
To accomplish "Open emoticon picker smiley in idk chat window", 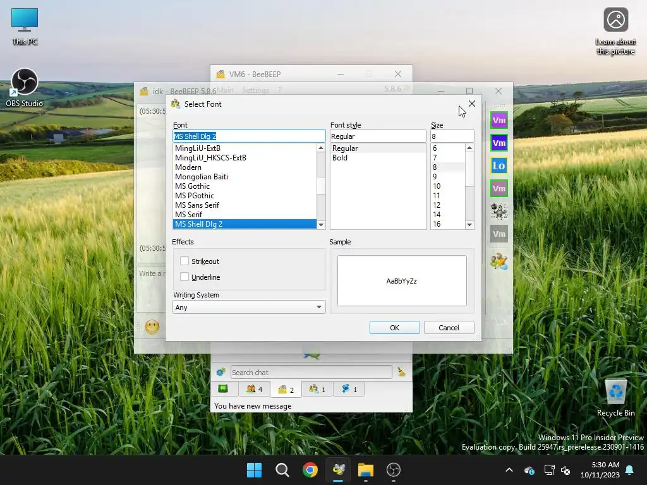I will 152,327.
